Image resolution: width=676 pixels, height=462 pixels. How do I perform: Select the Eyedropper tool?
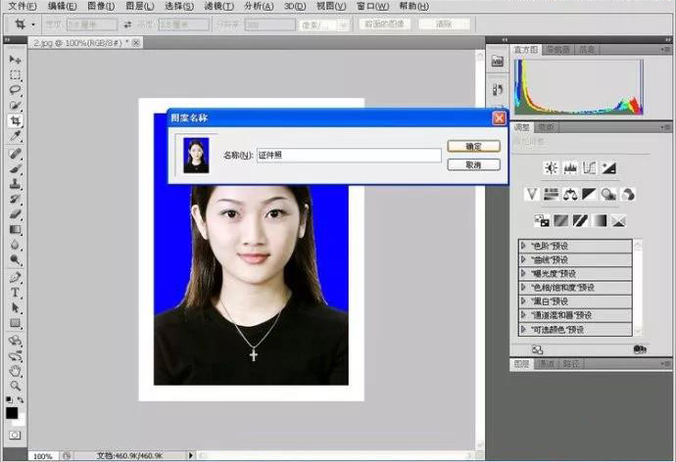click(15, 136)
